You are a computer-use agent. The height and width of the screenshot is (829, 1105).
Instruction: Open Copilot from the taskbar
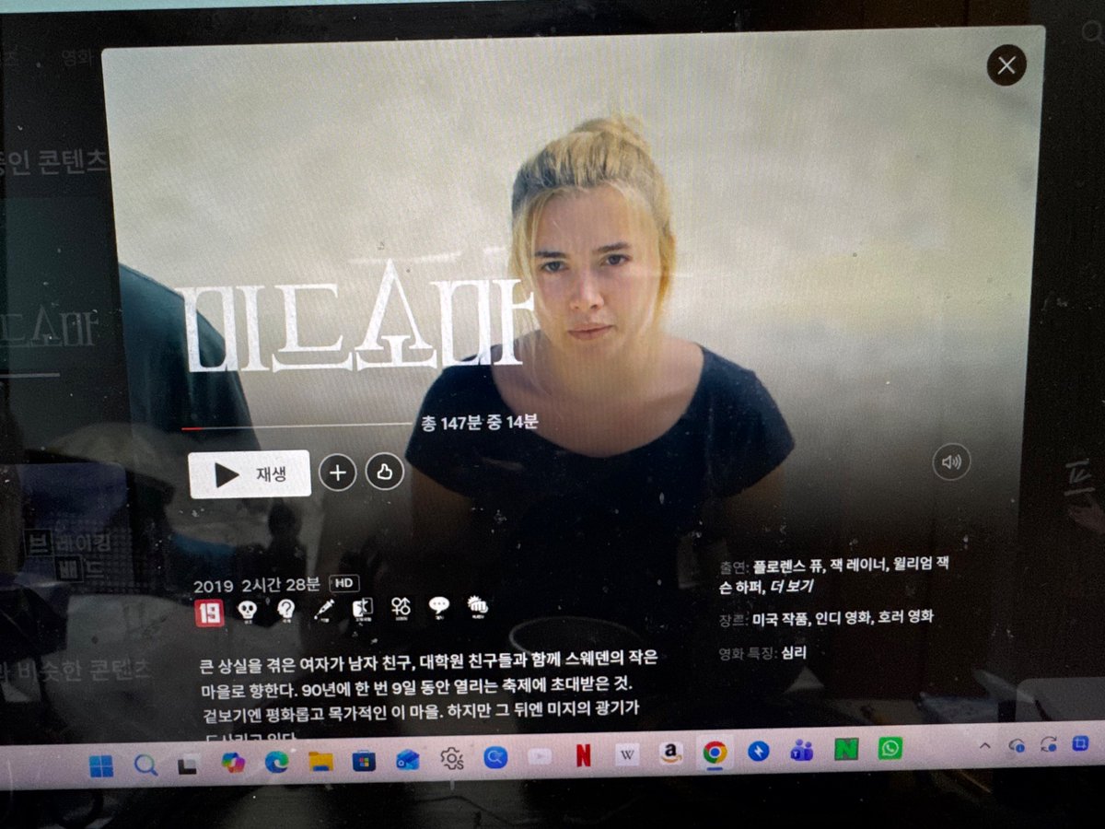tap(234, 763)
